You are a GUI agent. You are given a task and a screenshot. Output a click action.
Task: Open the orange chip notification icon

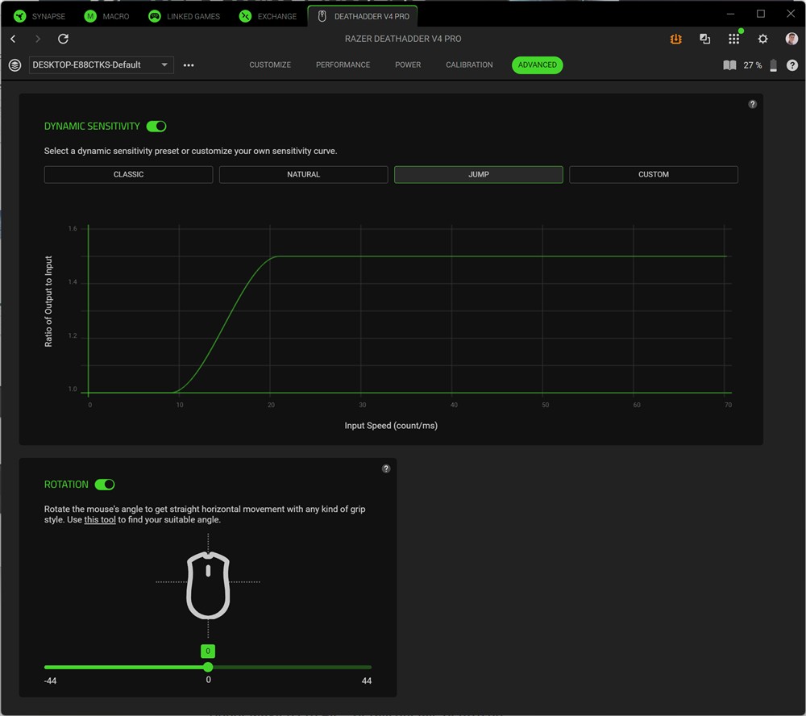click(676, 39)
